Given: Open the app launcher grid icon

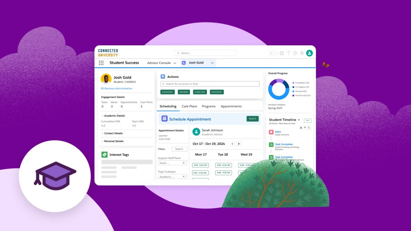Looking at the screenshot, I should (x=101, y=63).
